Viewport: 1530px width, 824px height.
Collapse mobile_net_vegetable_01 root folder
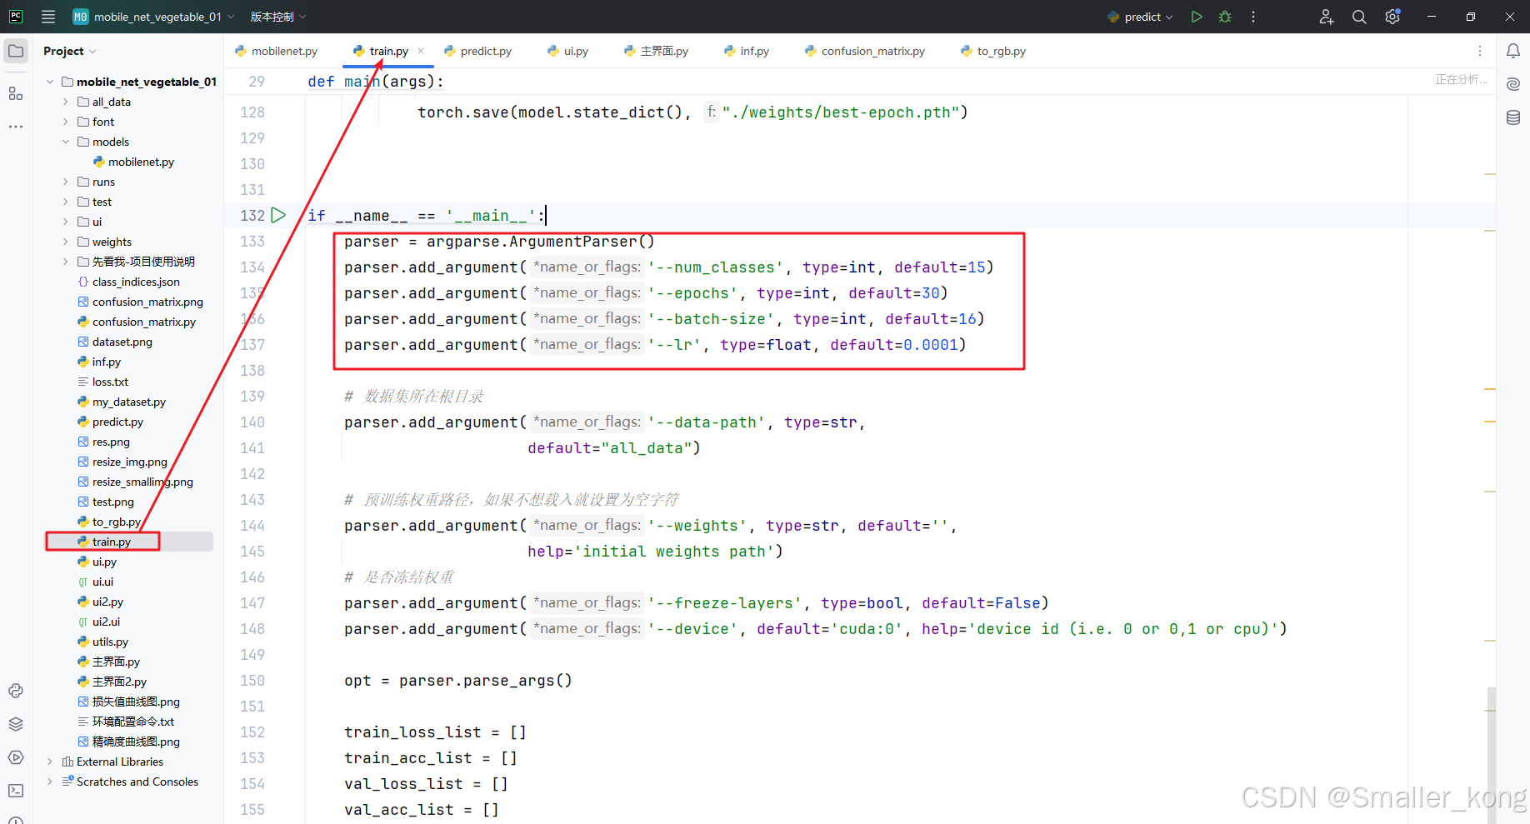pyautogui.click(x=50, y=82)
